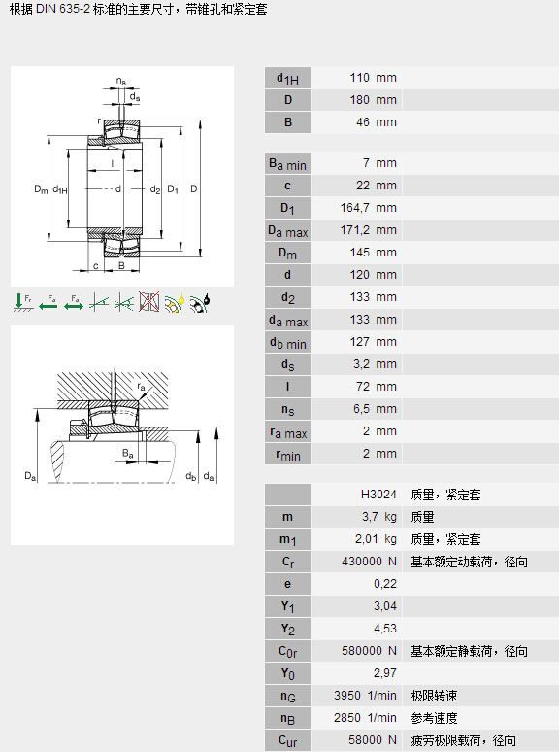Click the dynamic angular misalignment icon
The height and width of the screenshot is (752, 559).
click(x=124, y=302)
